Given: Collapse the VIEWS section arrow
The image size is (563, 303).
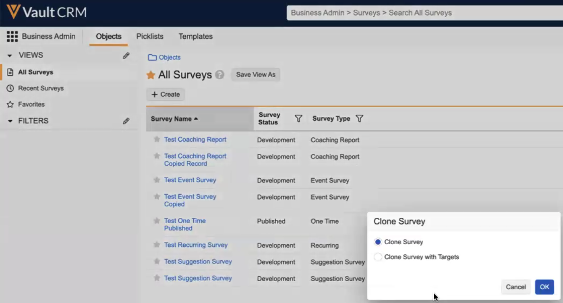Looking at the screenshot, I should click(10, 56).
